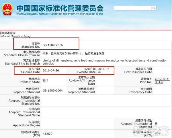Click the adopted international standard value 无

tap(156, 124)
